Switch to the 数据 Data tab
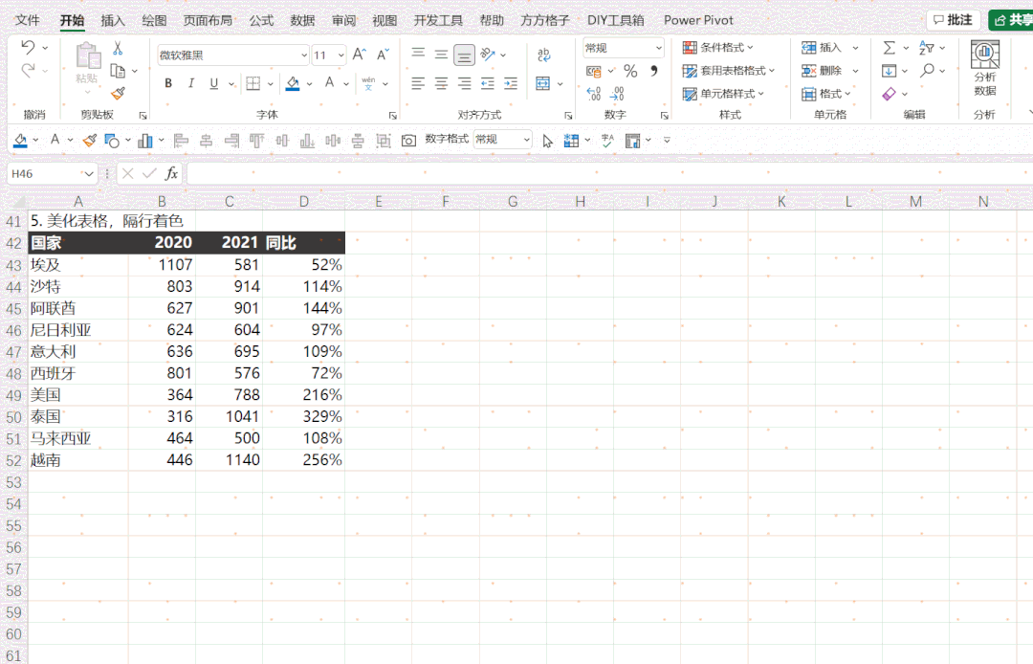The image size is (1033, 664). pyautogui.click(x=302, y=20)
